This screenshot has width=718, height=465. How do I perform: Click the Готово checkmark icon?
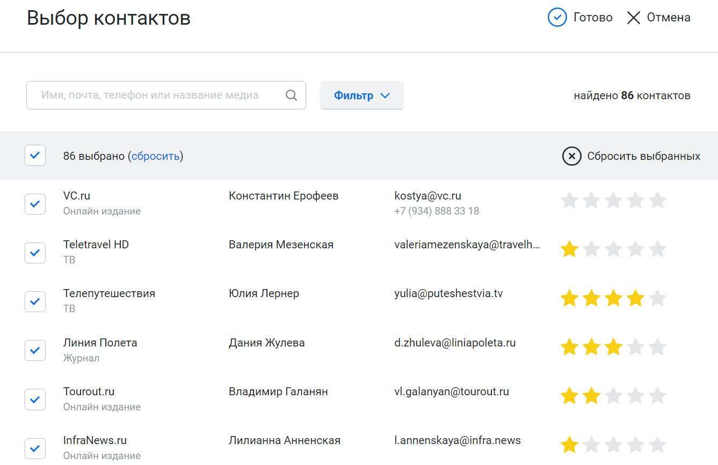557,18
